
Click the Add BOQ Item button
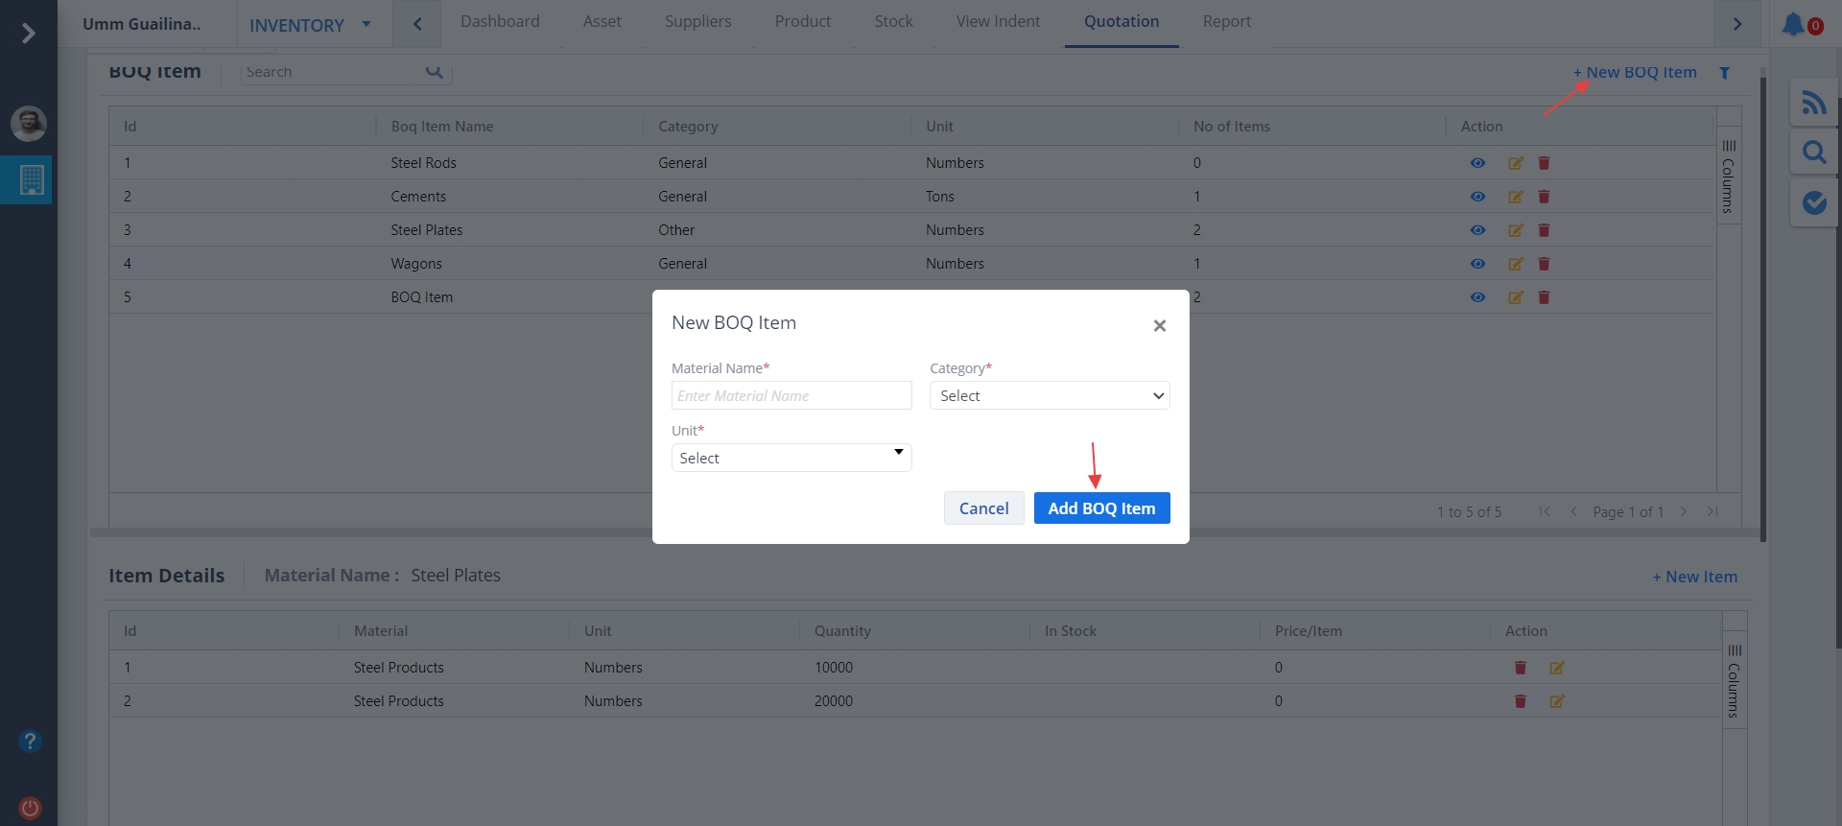(1101, 508)
